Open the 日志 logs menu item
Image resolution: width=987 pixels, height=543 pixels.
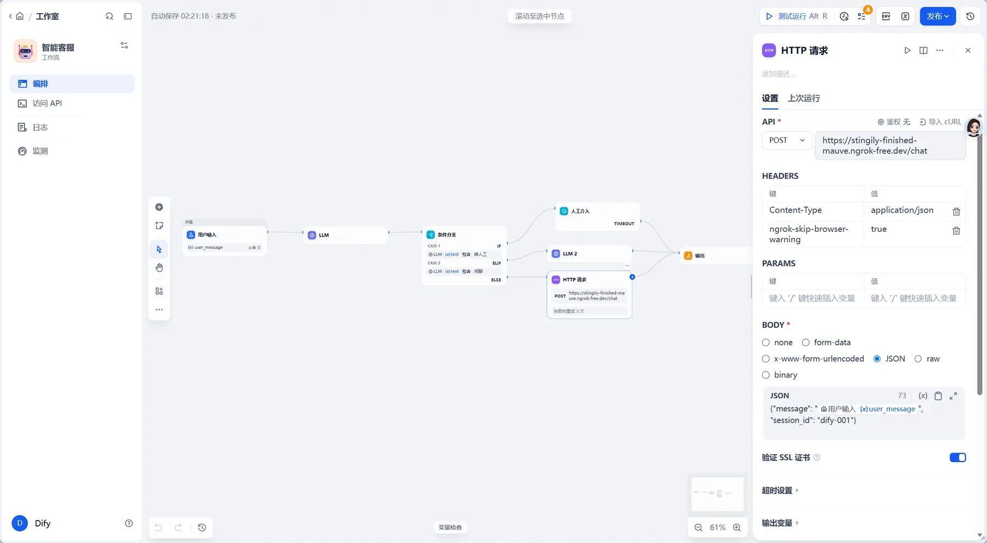pyautogui.click(x=40, y=127)
